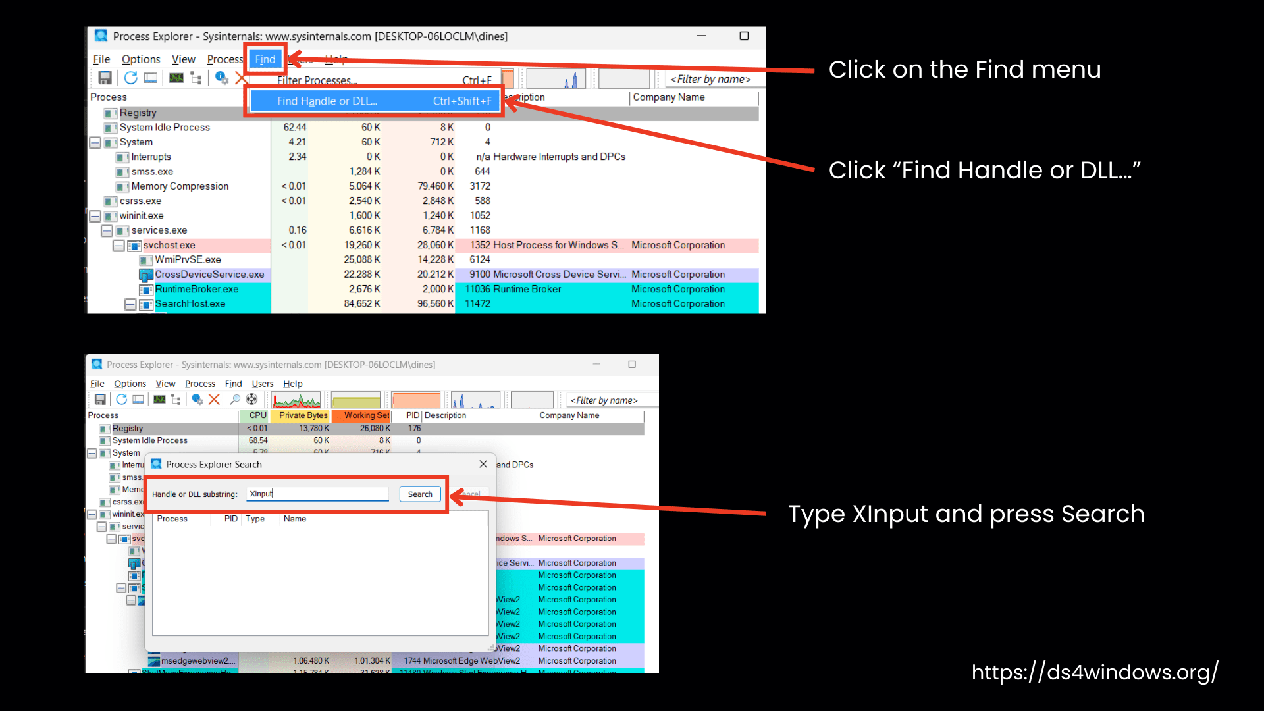Collapse services.exe node in window with Find menu open
The height and width of the screenshot is (711, 1264).
pos(107,231)
